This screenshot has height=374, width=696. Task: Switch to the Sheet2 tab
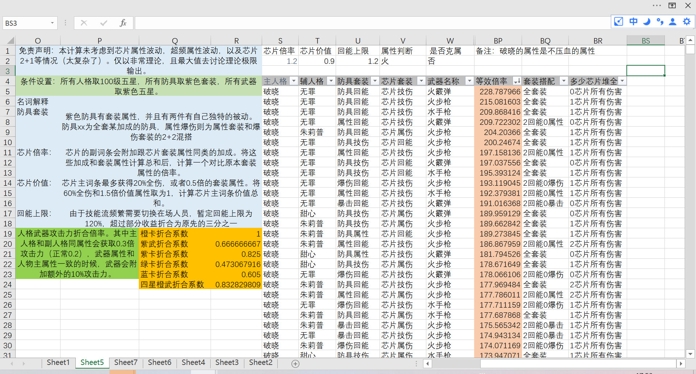(x=261, y=362)
